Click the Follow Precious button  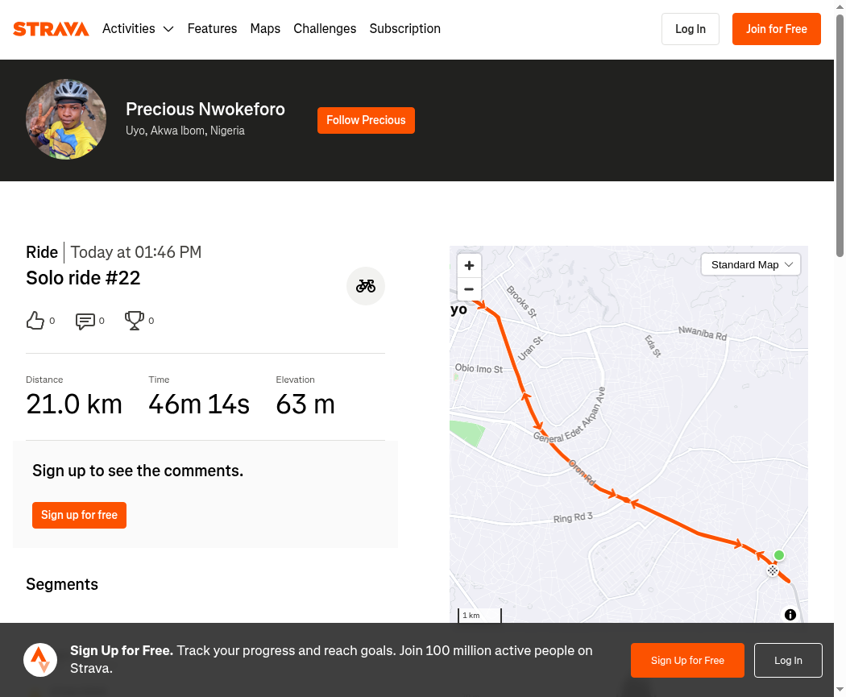[x=366, y=120]
